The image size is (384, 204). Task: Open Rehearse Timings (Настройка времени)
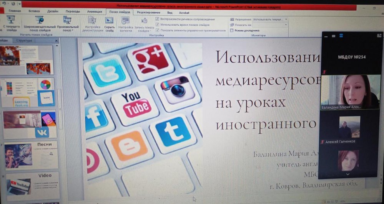(x=126, y=24)
